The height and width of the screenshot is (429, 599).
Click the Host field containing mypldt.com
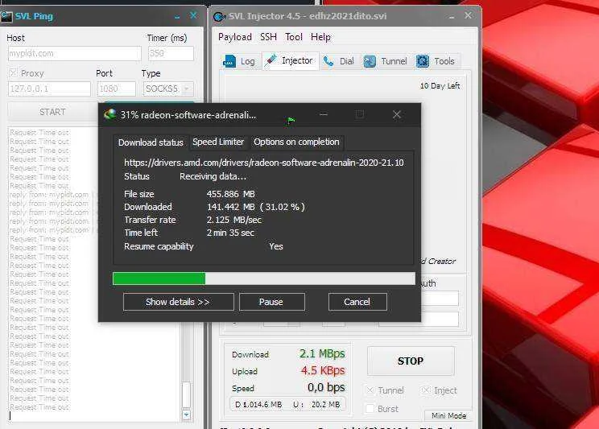point(75,53)
